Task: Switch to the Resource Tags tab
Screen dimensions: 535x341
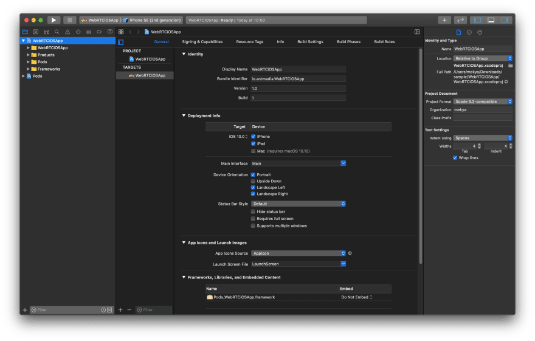Action: coord(250,41)
